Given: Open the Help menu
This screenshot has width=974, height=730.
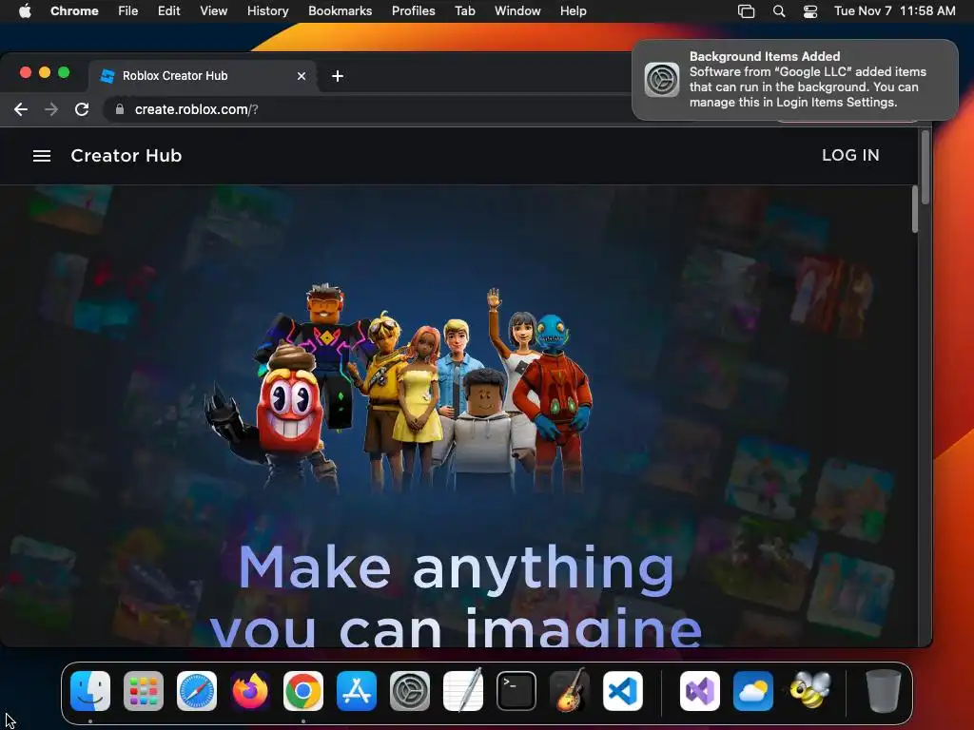Looking at the screenshot, I should coord(573,10).
